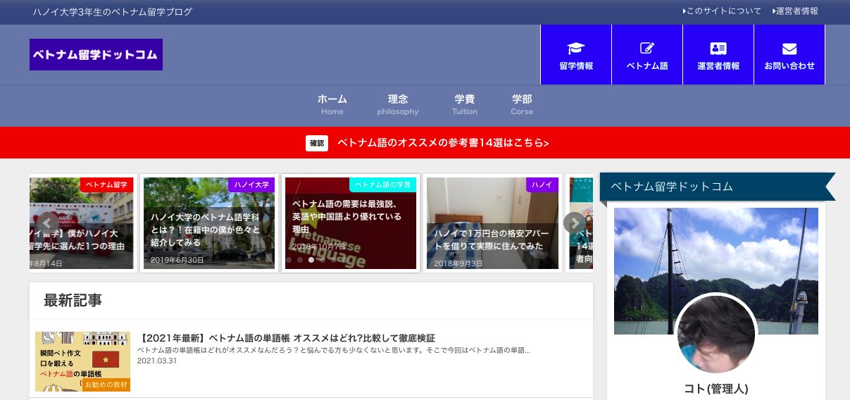Screen dimensions: 850x400
Task: Click the 最新記事 section heading
Action: [x=73, y=300]
